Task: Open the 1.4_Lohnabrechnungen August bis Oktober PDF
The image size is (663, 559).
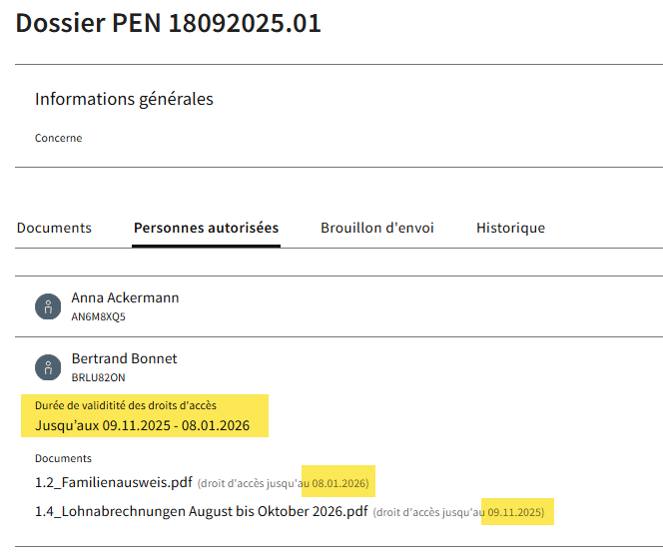Action: point(202,513)
